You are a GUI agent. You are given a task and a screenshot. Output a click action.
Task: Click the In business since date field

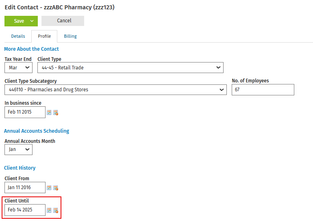tap(25, 112)
